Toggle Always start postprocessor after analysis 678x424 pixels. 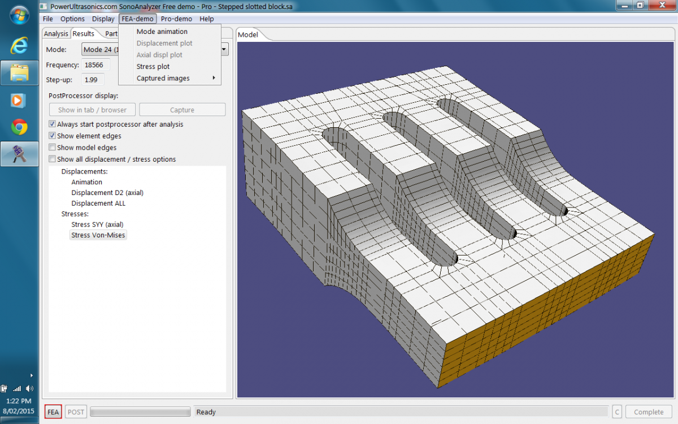click(x=53, y=124)
